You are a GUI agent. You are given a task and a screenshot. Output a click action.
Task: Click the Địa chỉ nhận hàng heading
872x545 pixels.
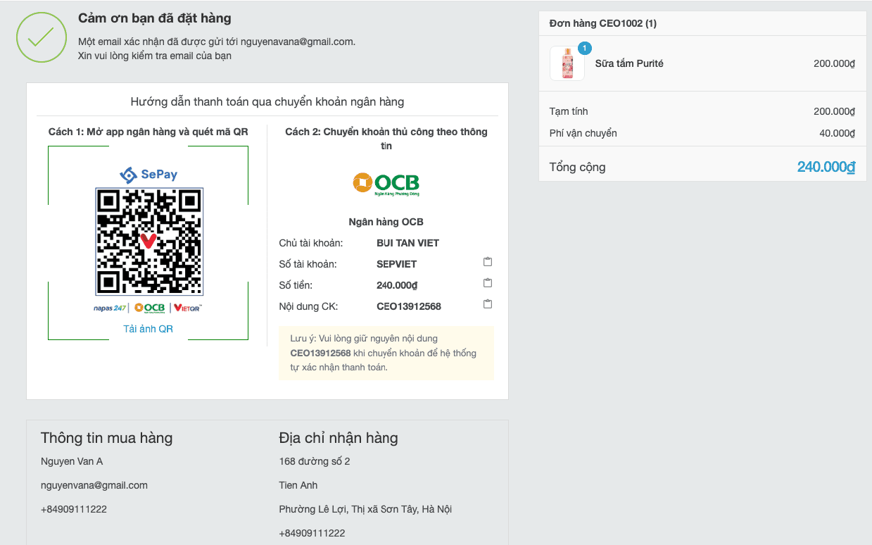pyautogui.click(x=339, y=437)
